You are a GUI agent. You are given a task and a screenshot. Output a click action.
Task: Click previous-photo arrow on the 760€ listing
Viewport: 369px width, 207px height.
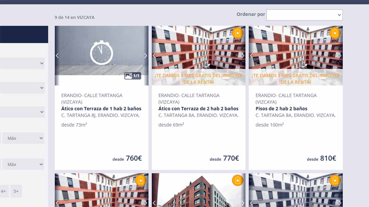(57, 56)
